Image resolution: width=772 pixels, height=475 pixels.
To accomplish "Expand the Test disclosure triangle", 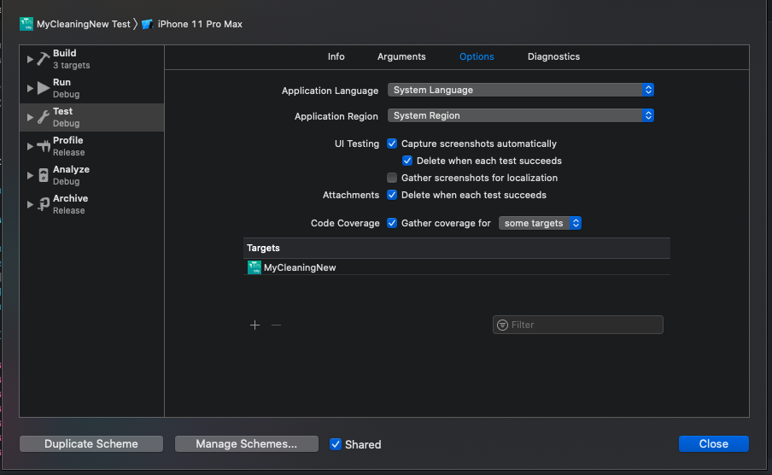I will tap(30, 117).
